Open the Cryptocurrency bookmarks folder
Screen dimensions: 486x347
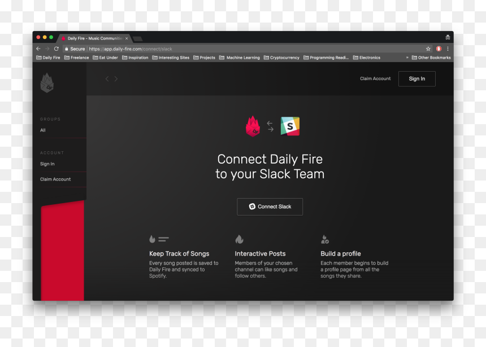(281, 58)
